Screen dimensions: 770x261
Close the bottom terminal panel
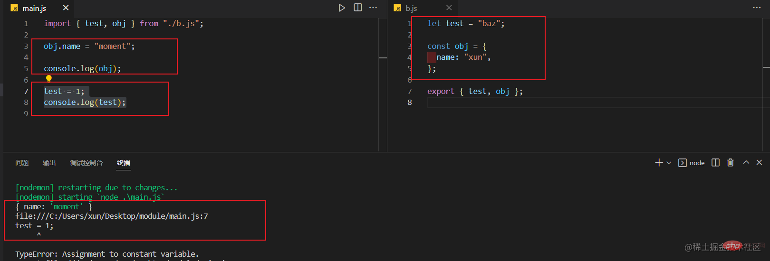coord(759,162)
